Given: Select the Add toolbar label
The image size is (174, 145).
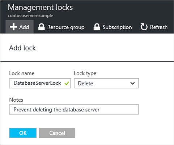Looking at the screenshot, I should click(x=24, y=27).
